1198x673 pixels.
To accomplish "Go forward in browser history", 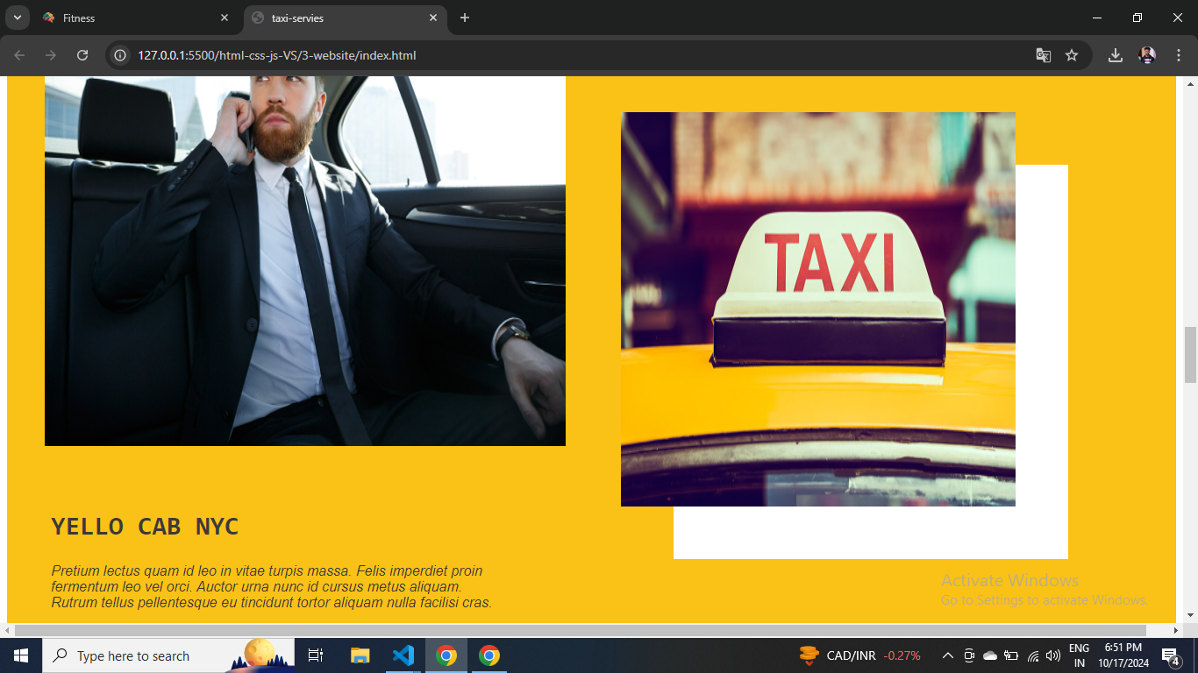I will click(51, 55).
